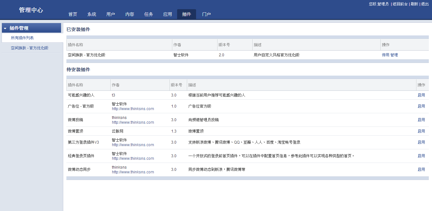Click 管理 for the 空间换肤 plugin
The image size is (432, 211).
click(394, 55)
